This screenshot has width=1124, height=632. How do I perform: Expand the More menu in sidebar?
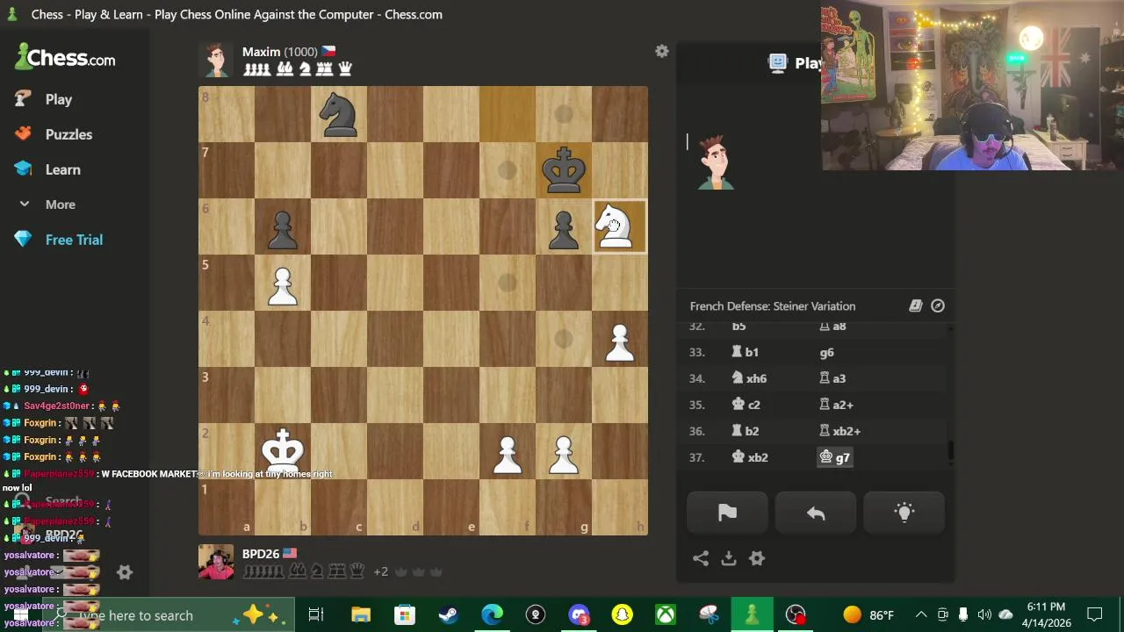(x=47, y=205)
